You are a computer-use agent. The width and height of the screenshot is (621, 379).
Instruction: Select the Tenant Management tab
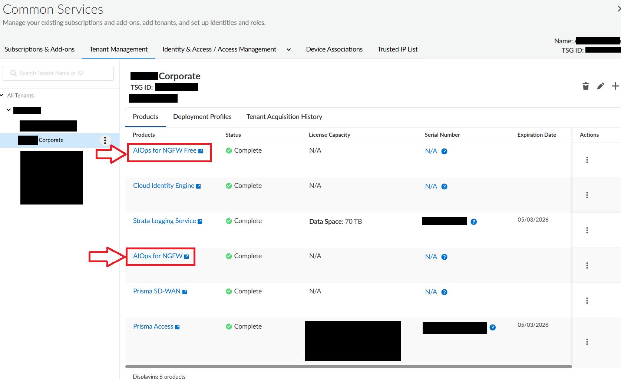pyautogui.click(x=118, y=49)
